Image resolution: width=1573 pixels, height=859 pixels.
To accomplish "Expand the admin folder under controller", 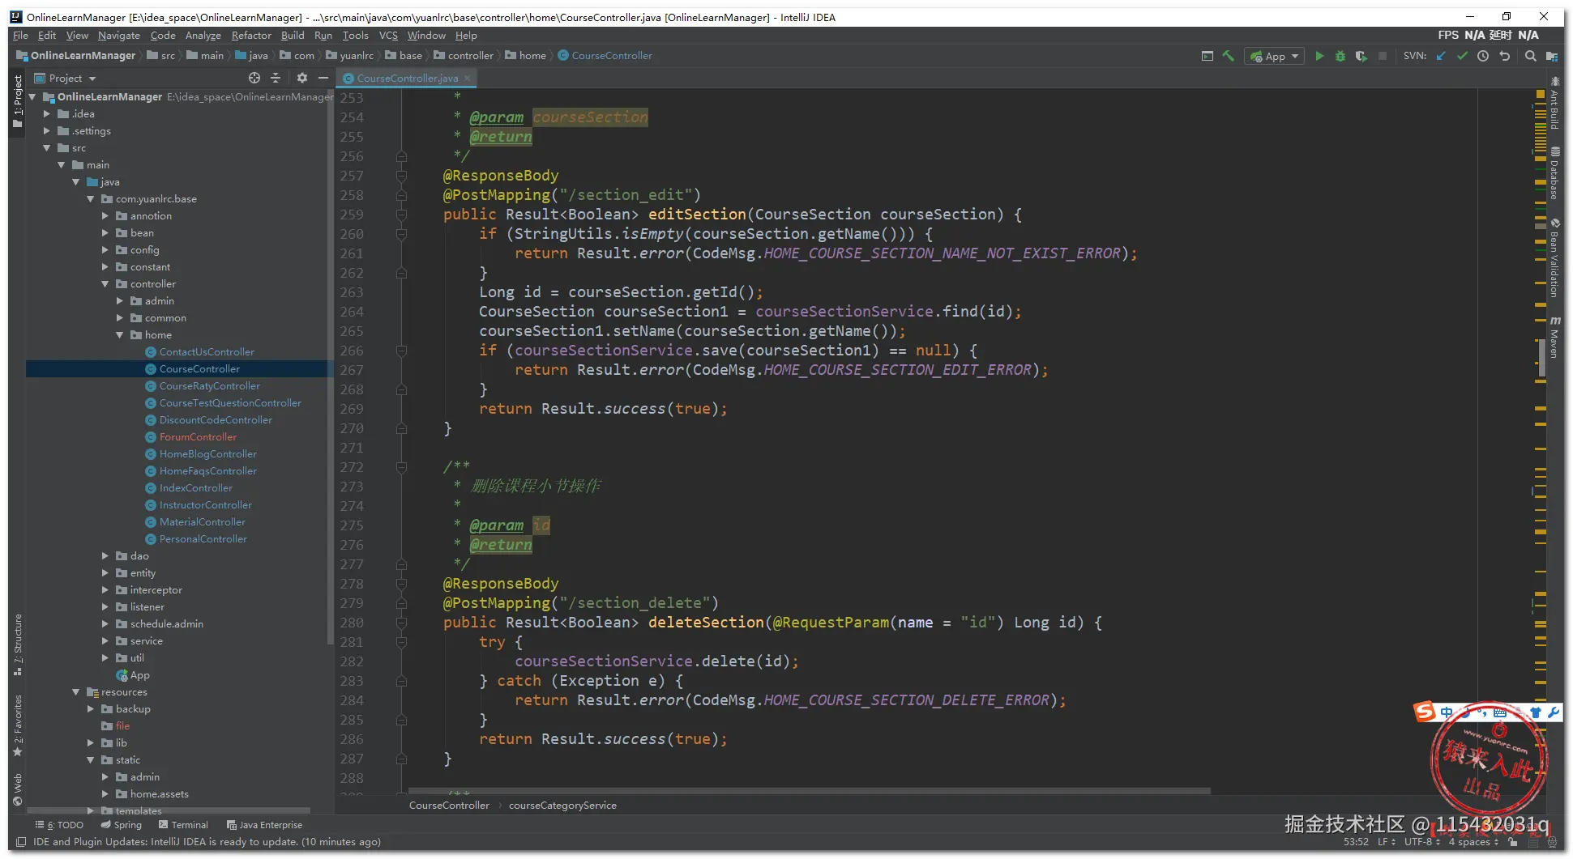I will [x=120, y=301].
